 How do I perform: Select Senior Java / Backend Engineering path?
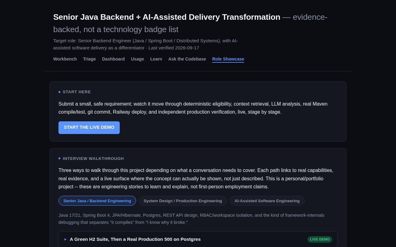click(97, 201)
